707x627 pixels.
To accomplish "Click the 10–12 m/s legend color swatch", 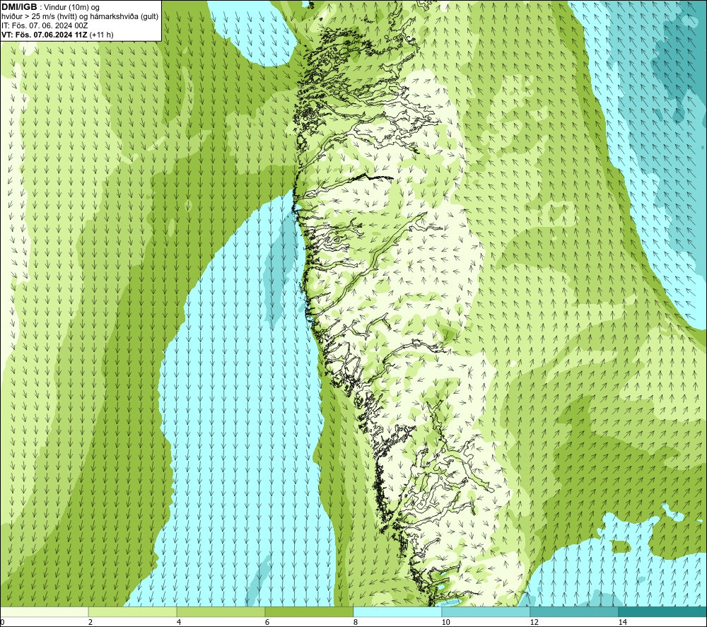I will 486,612.
